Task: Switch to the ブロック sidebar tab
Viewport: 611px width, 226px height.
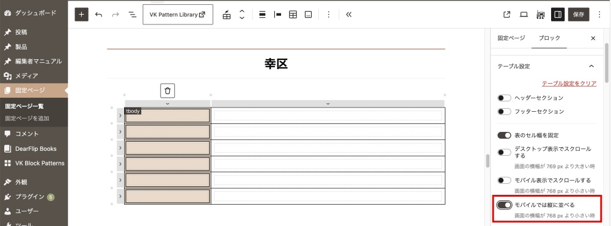Action: coord(549,38)
